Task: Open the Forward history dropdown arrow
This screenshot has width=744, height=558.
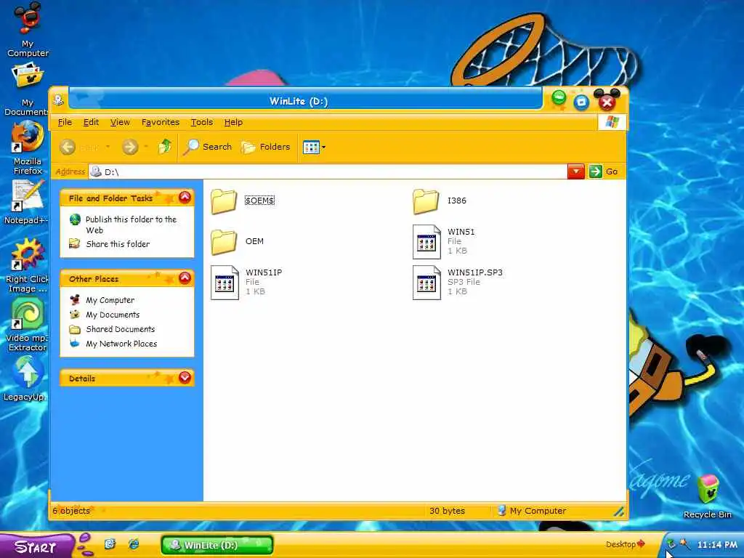Action: click(x=145, y=147)
